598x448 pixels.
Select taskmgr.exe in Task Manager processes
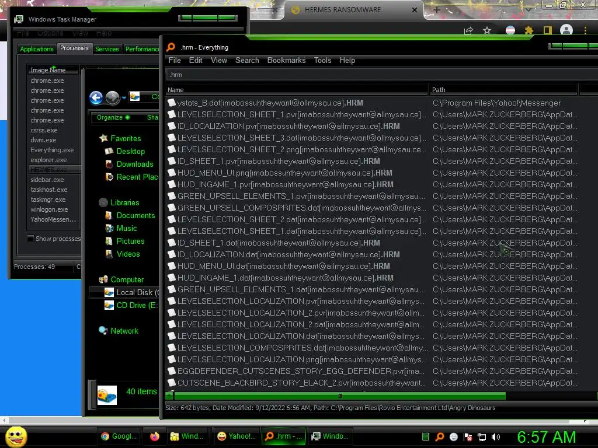tap(48, 199)
